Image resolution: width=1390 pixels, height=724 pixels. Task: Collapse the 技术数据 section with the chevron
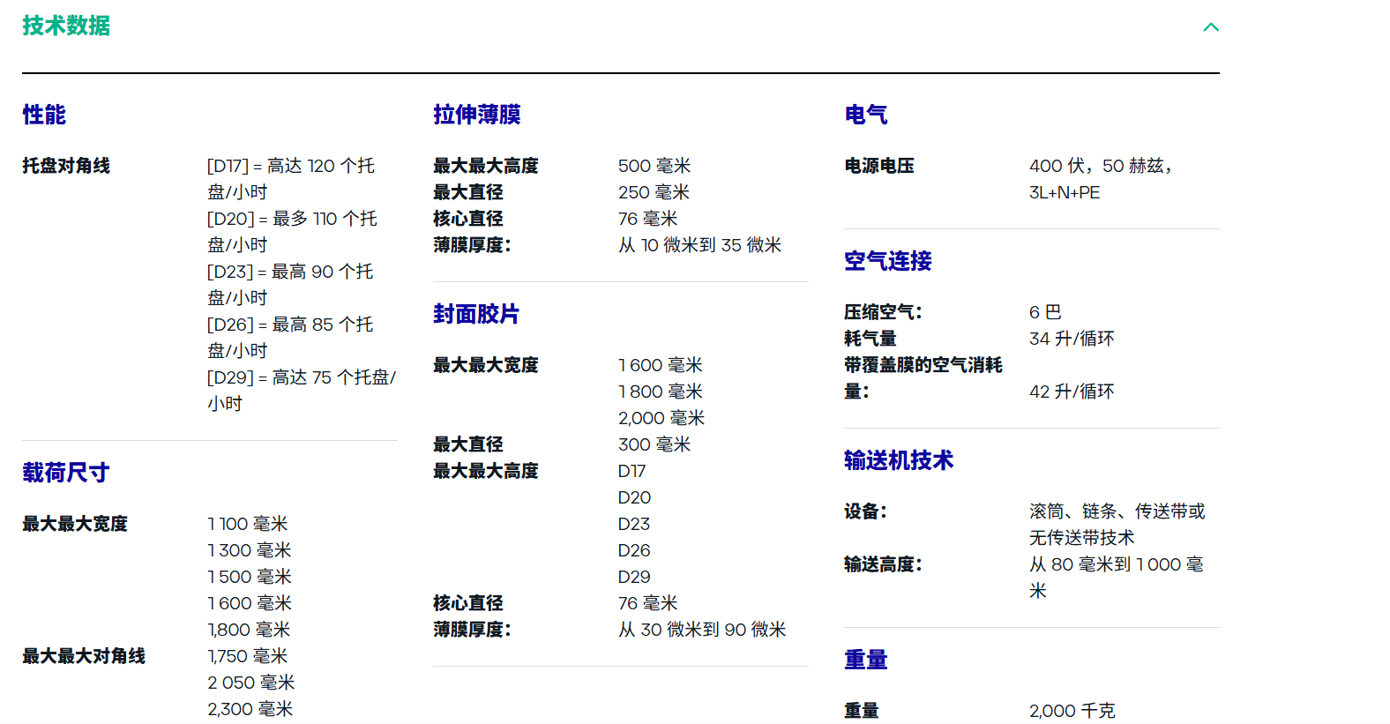pos(1211,27)
